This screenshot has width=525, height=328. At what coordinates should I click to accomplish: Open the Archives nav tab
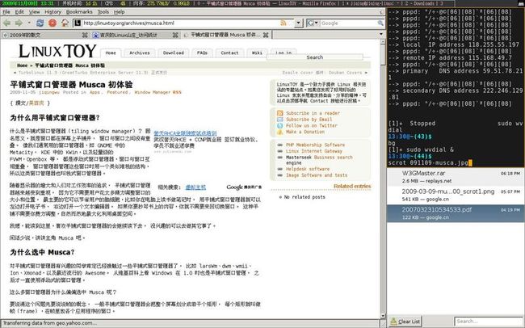(140, 53)
